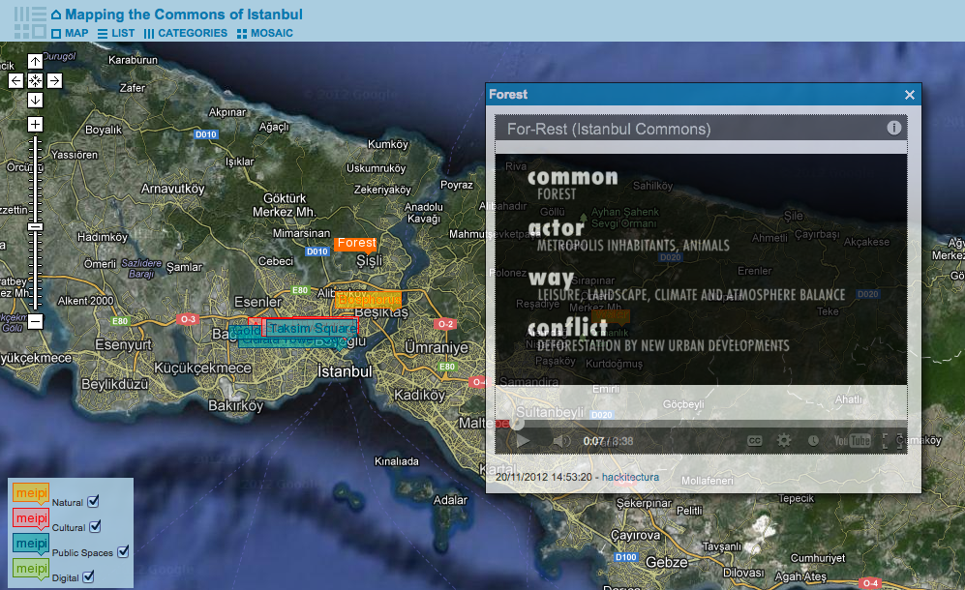Toggle the Cultural category checkbox
The width and height of the screenshot is (965, 590).
click(x=96, y=526)
